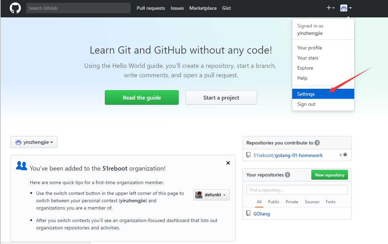
Task: Click the star icon for golang-01-homework
Action: click(345, 155)
